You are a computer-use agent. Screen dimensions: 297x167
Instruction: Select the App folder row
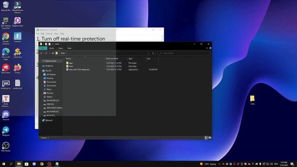click(x=112, y=63)
